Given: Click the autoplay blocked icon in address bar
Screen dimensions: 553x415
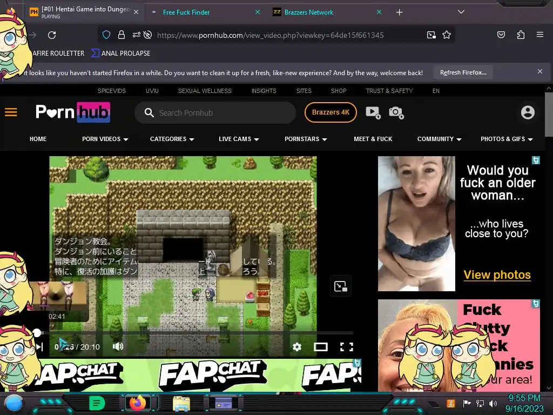Looking at the screenshot, I should [x=148, y=35].
